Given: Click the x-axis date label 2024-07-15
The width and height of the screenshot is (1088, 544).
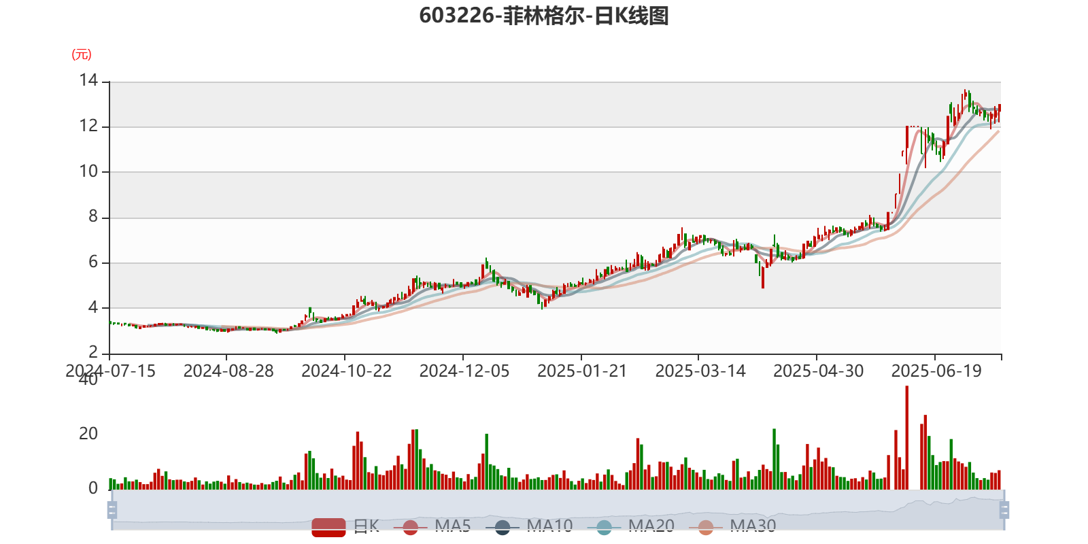Looking at the screenshot, I should (x=110, y=371).
